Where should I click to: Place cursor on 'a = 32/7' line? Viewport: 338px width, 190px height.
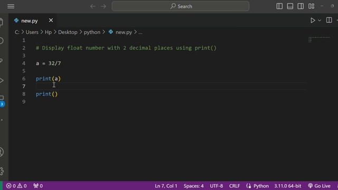(x=48, y=63)
